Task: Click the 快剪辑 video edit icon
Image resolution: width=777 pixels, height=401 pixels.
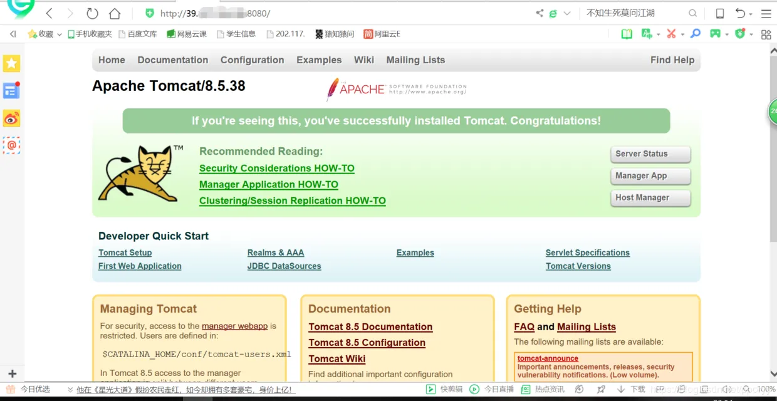Action: (x=431, y=389)
